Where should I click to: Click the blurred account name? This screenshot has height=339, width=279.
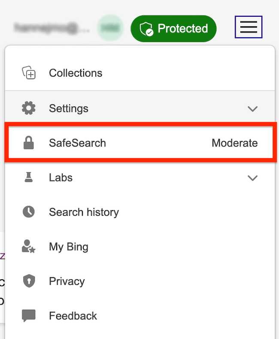coord(51,28)
